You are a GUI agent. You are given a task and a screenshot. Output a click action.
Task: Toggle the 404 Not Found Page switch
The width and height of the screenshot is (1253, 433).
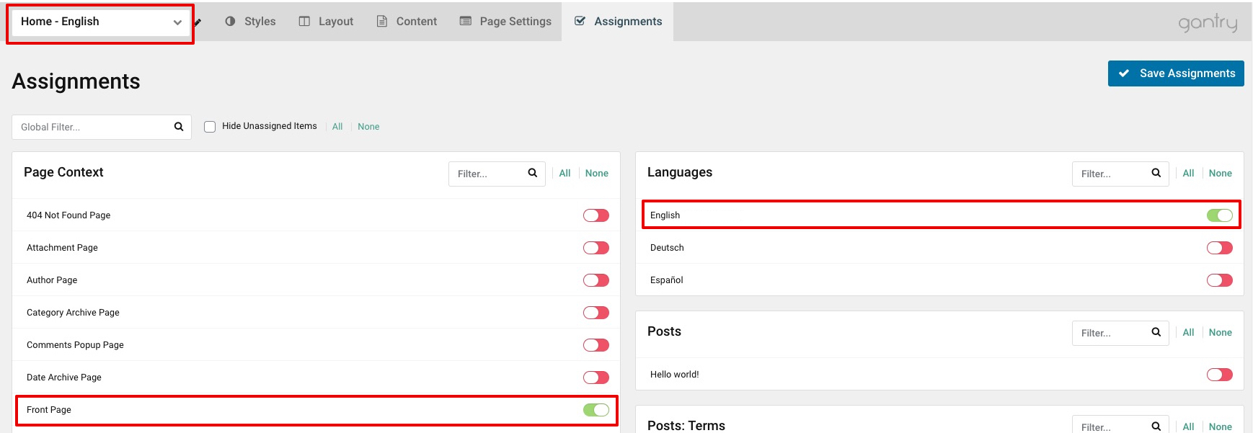(595, 215)
